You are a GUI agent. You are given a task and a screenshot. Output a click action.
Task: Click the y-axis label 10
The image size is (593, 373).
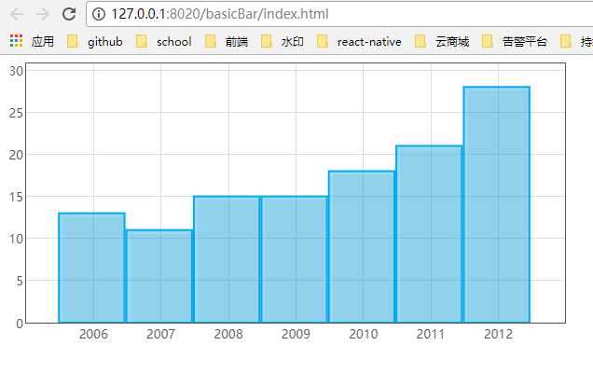(x=16, y=239)
